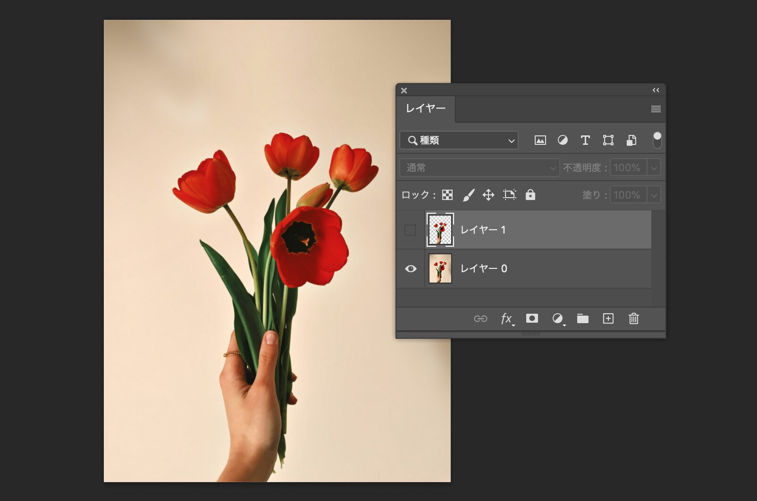The height and width of the screenshot is (501, 757).
Task: Expand the 不透明度 opacity dropdown arrow
Action: [x=654, y=167]
